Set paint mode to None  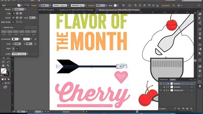click(x=9, y=79)
